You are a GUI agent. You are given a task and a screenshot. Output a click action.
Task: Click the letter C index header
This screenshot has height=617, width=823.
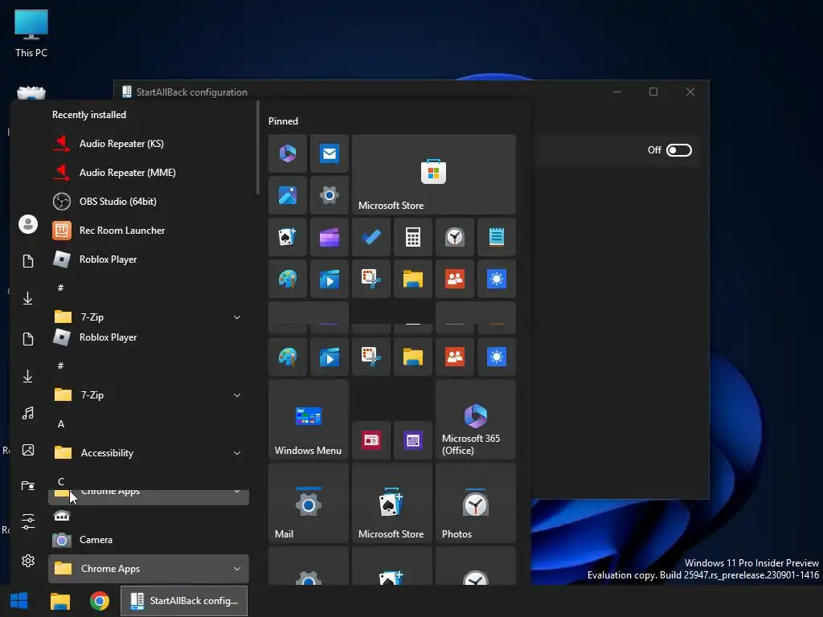61,482
